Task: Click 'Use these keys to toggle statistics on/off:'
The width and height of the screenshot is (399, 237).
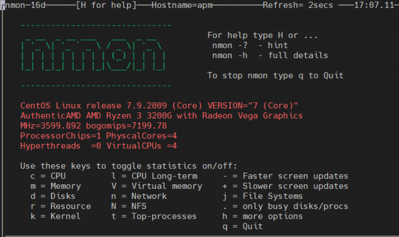Action: [128, 166]
